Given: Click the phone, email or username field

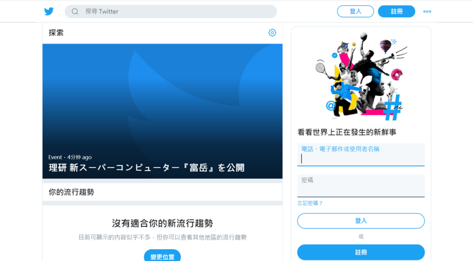Looking at the screenshot, I should pos(361,155).
